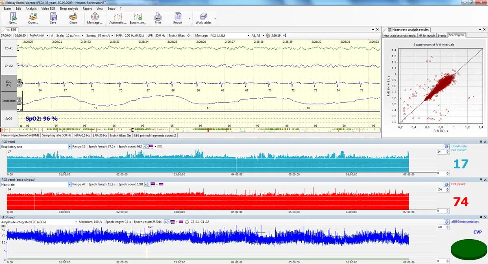Image resolution: width=488 pixels, height=264 pixels.
Task: Print the recording with the Print icon
Action: tap(158, 17)
